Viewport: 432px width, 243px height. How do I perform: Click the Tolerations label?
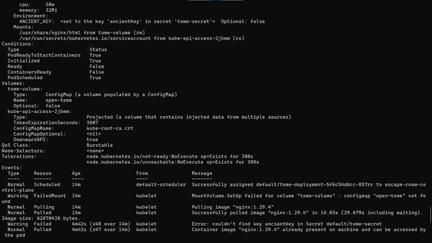pyautogui.click(x=19, y=156)
